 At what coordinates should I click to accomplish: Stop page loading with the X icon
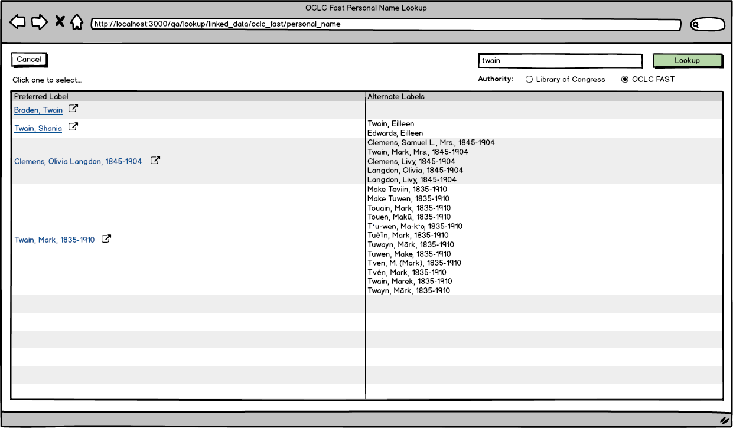tap(60, 22)
